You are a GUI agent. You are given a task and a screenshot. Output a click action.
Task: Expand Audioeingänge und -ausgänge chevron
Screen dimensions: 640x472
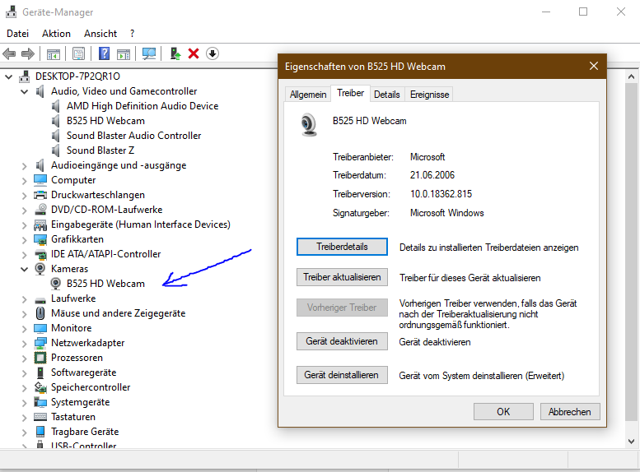(25, 166)
